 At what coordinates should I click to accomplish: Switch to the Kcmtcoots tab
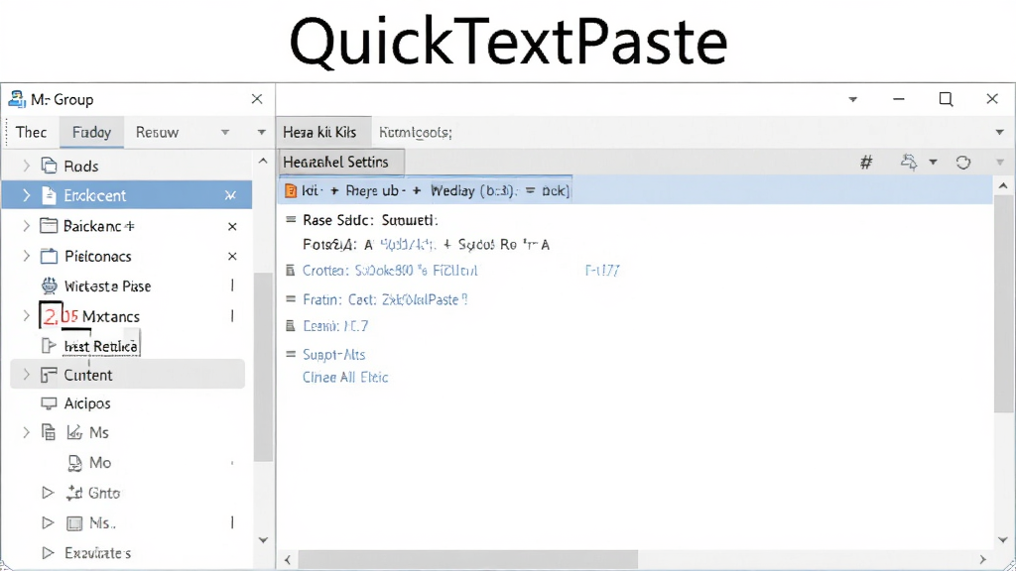(x=416, y=132)
